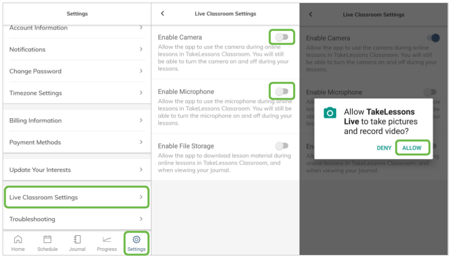Click permission dialog message text
Screen dimensions: 449x257
380,121
